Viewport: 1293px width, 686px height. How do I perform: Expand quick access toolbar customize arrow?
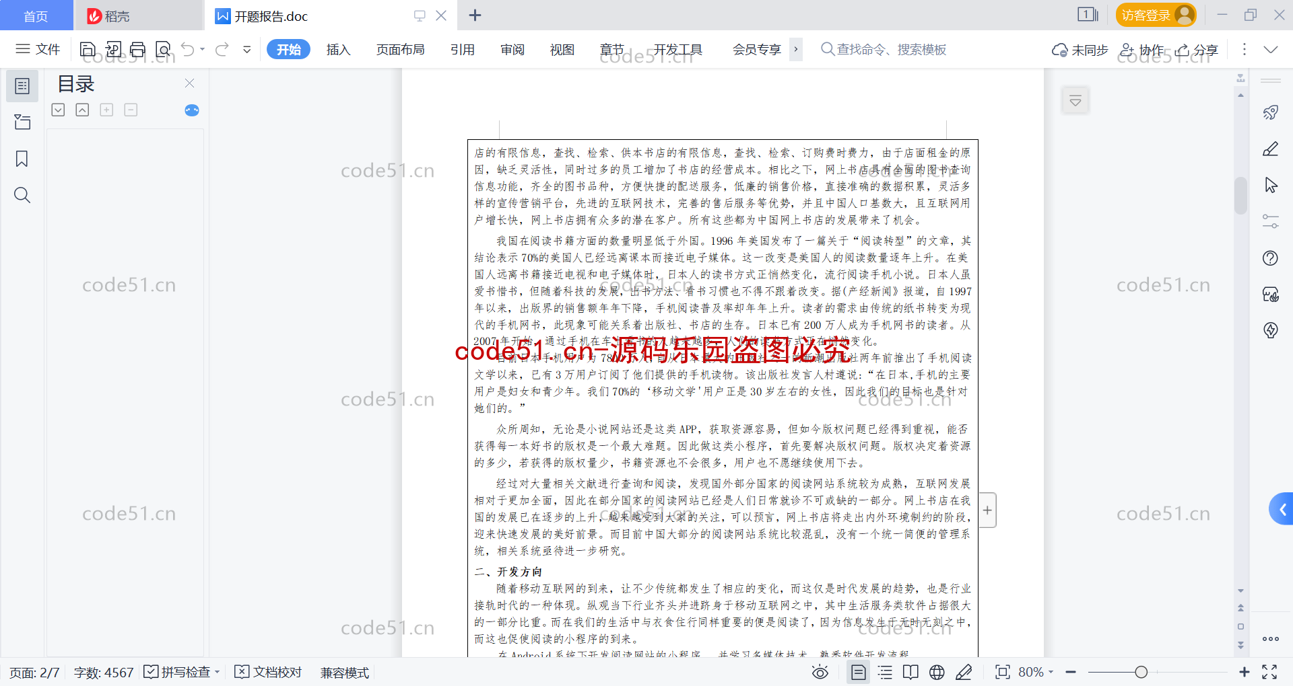click(247, 49)
